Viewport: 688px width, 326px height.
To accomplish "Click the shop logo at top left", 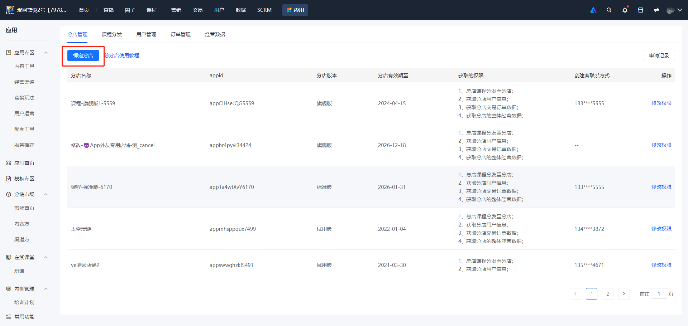I will click(10, 10).
